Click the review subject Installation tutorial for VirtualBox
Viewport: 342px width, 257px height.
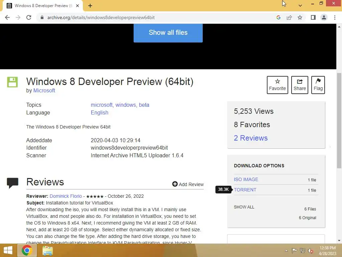tap(79, 203)
